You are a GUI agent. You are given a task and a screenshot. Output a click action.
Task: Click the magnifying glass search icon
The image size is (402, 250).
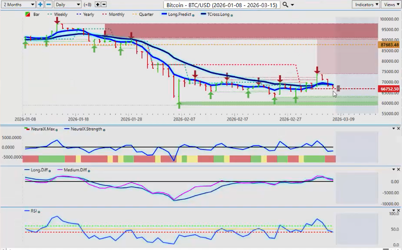click(285, 5)
